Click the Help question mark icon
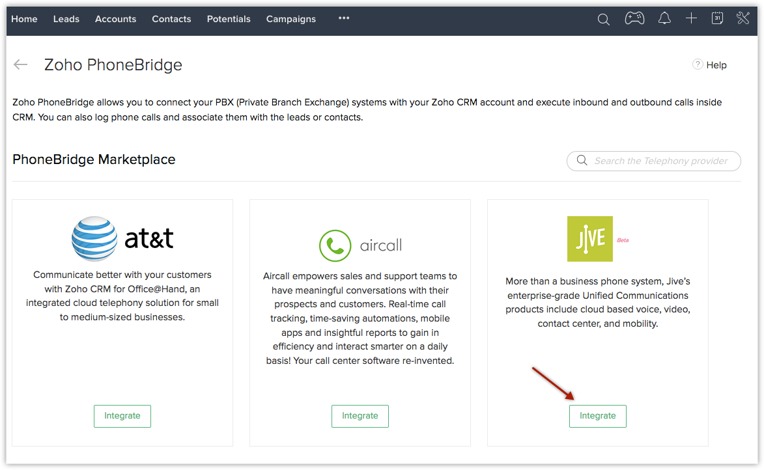The width and height of the screenshot is (764, 470). (698, 64)
